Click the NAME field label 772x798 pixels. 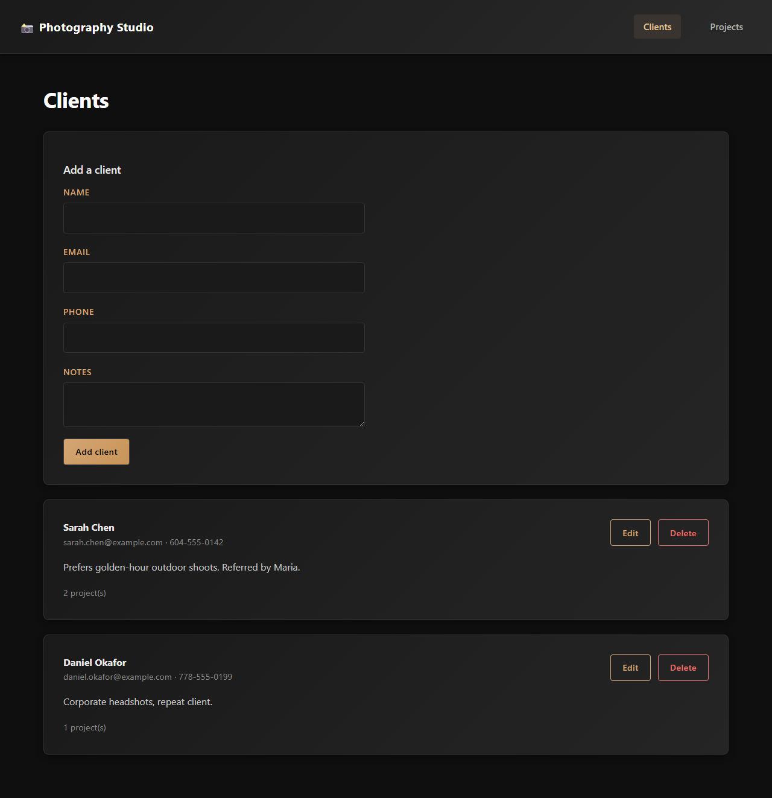pos(77,192)
